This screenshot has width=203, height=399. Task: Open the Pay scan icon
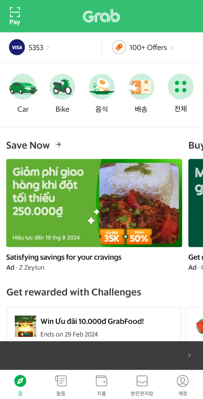15,16
